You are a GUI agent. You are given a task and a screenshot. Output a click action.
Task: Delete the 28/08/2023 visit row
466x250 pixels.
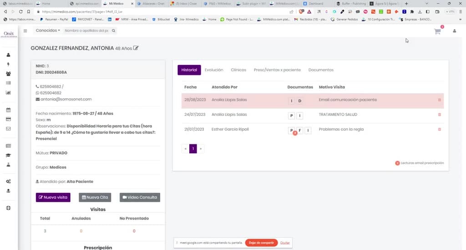click(439, 100)
